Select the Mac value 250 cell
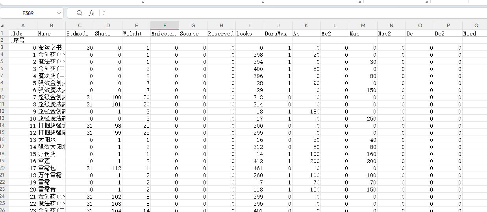Image resolution: width=487 pixels, height=212 pixels. [x=363, y=119]
